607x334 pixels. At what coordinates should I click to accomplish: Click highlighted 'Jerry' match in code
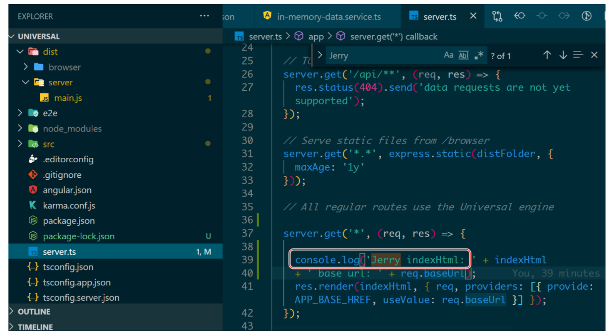pos(386,260)
